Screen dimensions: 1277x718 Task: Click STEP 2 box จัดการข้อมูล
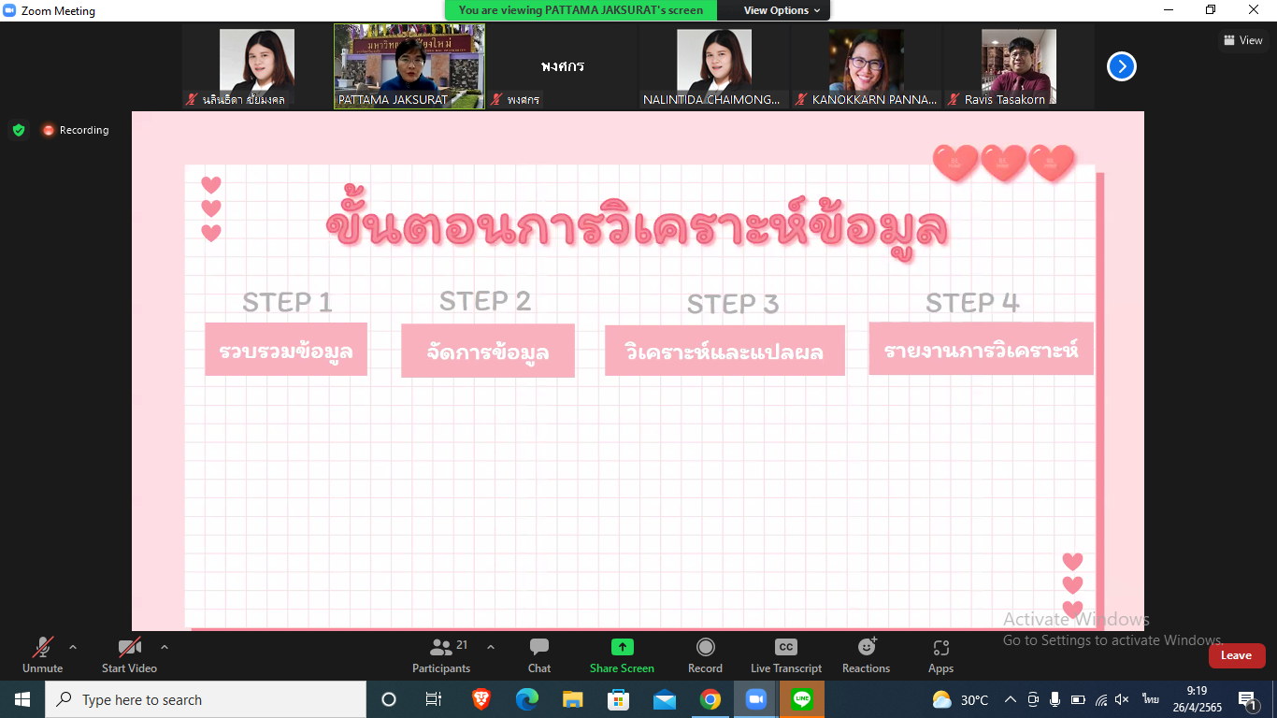point(488,351)
